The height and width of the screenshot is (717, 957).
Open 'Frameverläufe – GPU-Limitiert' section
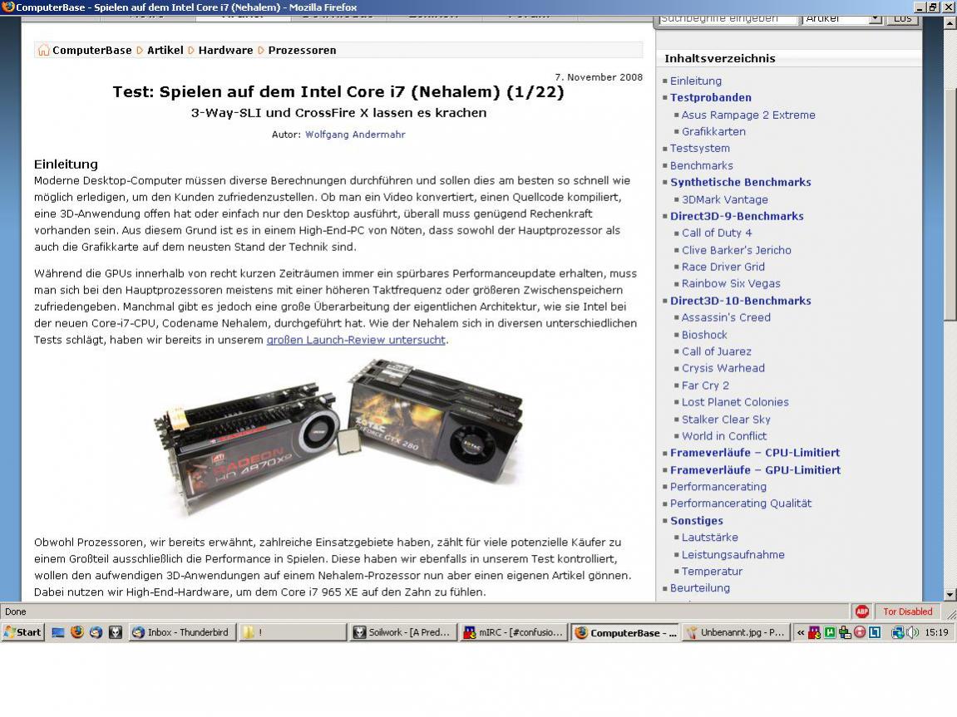(x=755, y=470)
